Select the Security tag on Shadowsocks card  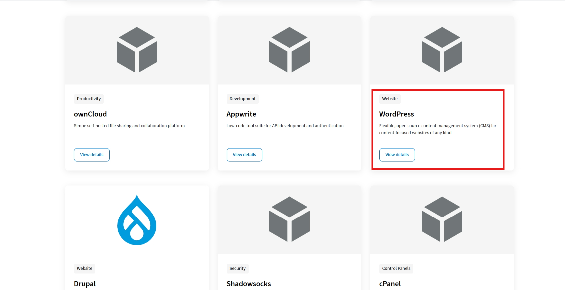(237, 268)
